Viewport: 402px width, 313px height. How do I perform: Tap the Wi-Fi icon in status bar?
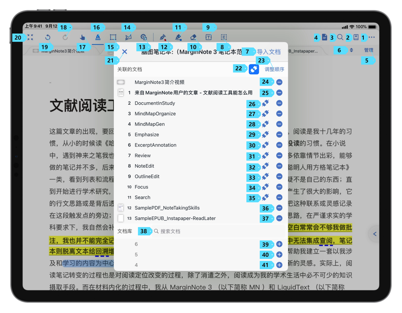click(352, 27)
